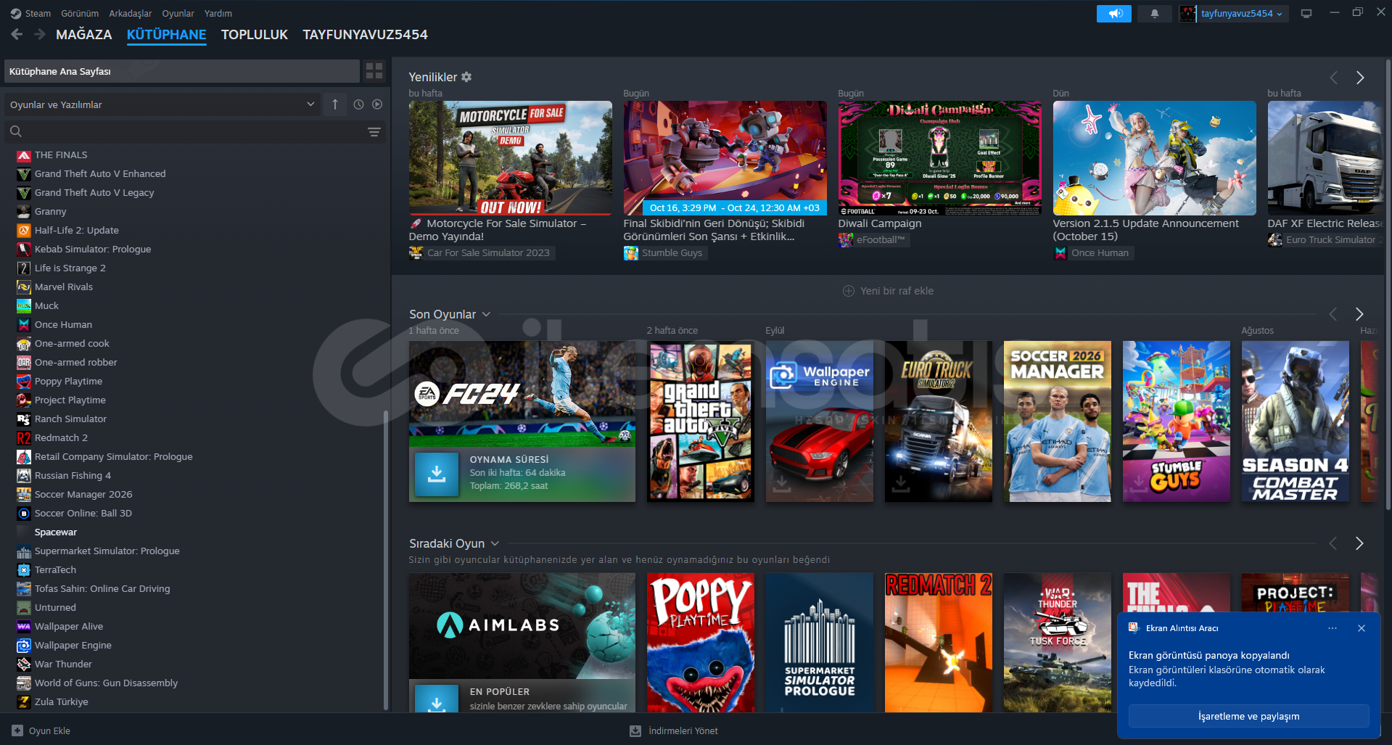
Task: Show previous Yenilikler news items
Action: tap(1333, 78)
